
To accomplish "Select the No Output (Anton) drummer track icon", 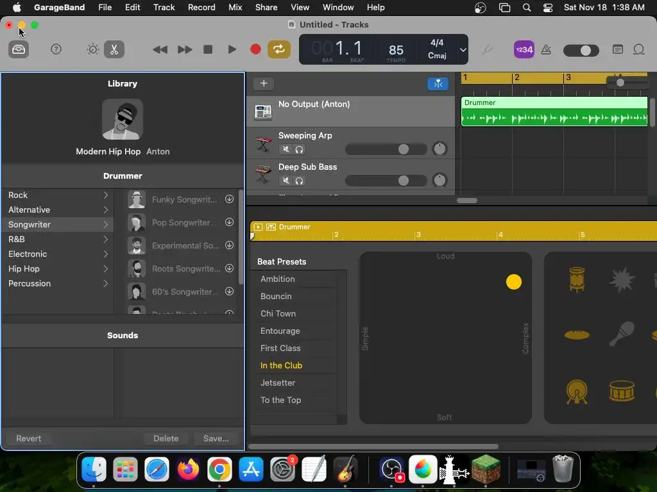I will click(263, 111).
